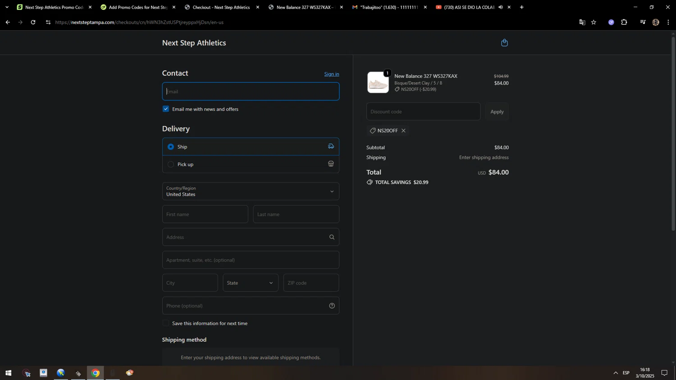Open Google Translate icon in address bar

(582, 22)
